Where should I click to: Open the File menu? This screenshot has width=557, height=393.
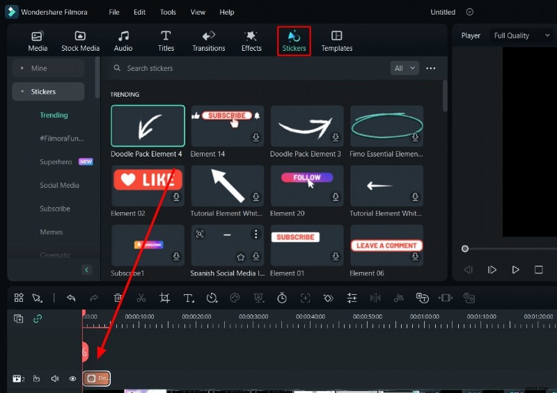tap(114, 12)
